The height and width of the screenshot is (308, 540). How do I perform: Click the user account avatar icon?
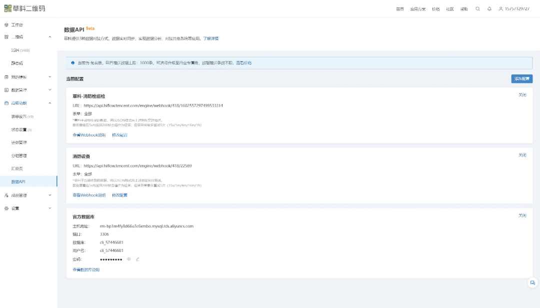click(x=500, y=9)
